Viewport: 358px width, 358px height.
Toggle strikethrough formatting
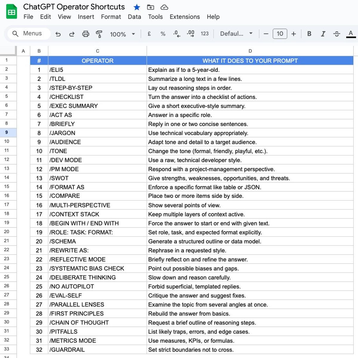click(337, 34)
